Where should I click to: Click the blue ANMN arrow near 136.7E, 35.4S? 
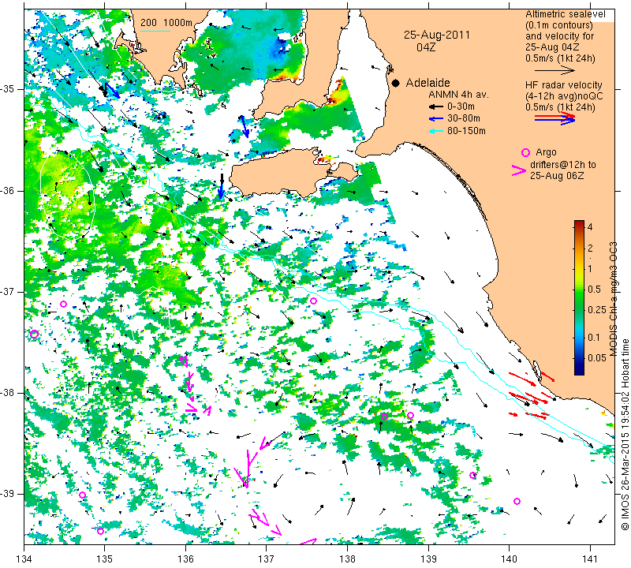tap(245, 127)
